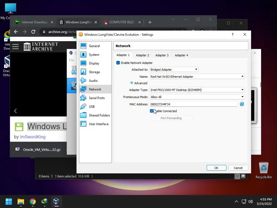Open the volume control in system tray

250,201
